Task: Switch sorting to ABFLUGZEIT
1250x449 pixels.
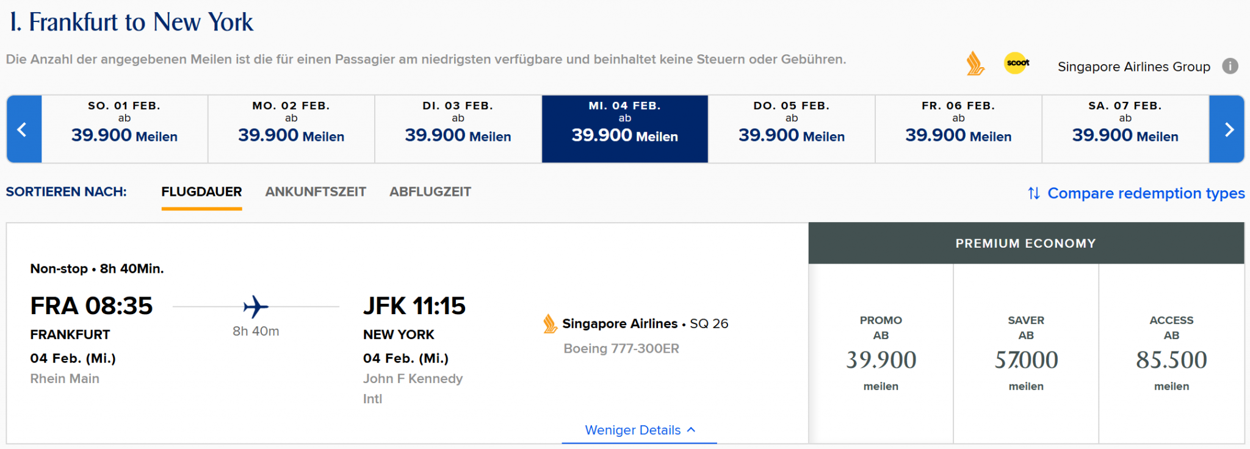Action: (430, 192)
